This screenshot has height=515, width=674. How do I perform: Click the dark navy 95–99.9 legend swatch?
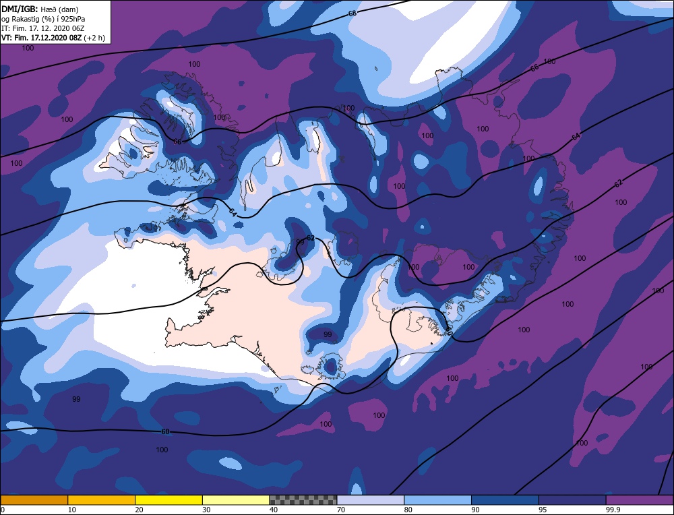(x=572, y=499)
